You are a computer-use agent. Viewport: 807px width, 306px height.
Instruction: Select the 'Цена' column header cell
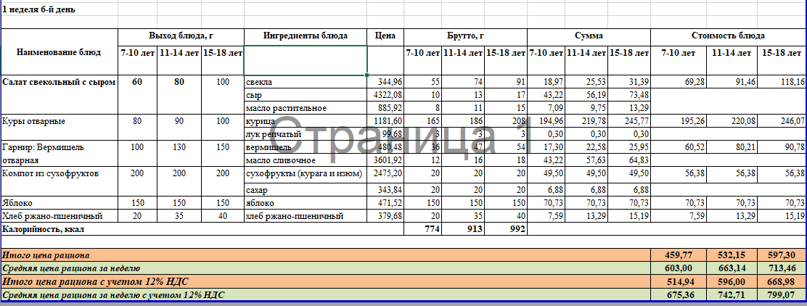coord(385,36)
